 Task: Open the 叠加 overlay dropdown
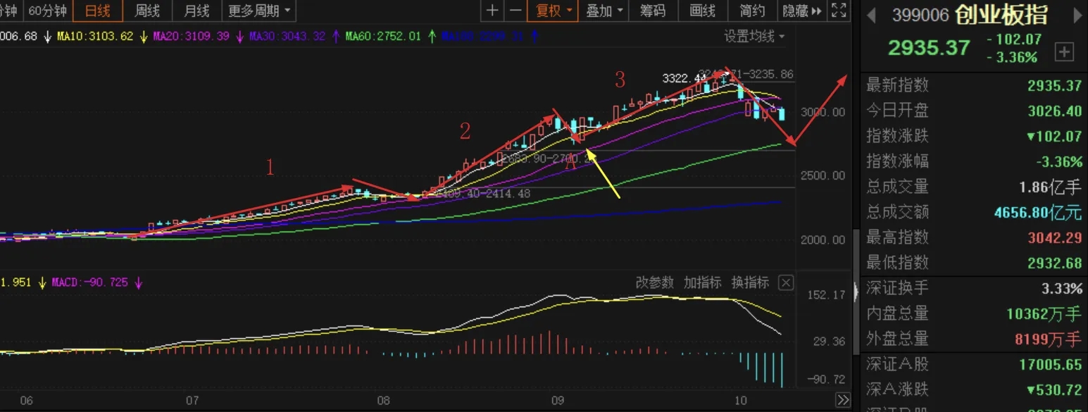(605, 11)
